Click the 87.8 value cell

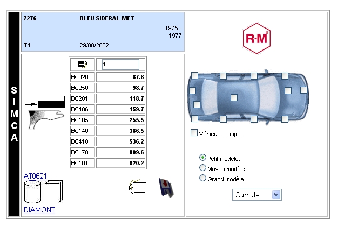[120, 77]
